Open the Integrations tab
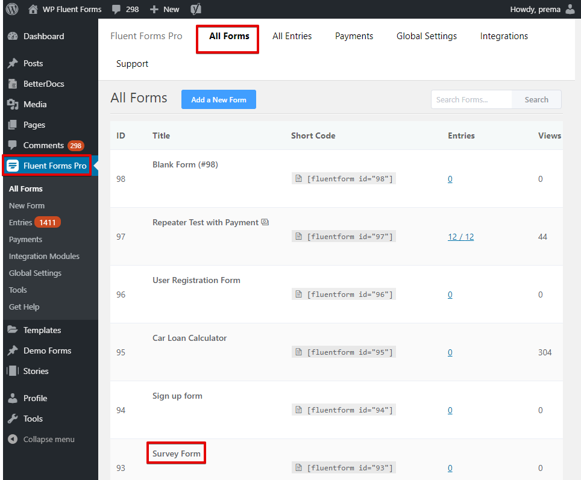 (x=504, y=36)
